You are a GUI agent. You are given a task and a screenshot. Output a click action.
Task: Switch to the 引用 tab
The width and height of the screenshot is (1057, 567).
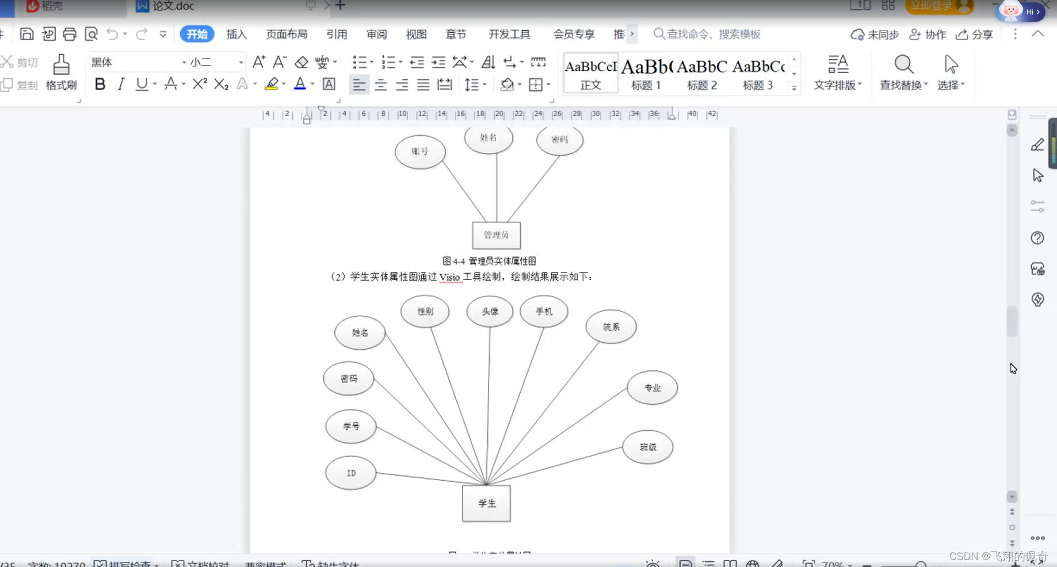tap(337, 35)
